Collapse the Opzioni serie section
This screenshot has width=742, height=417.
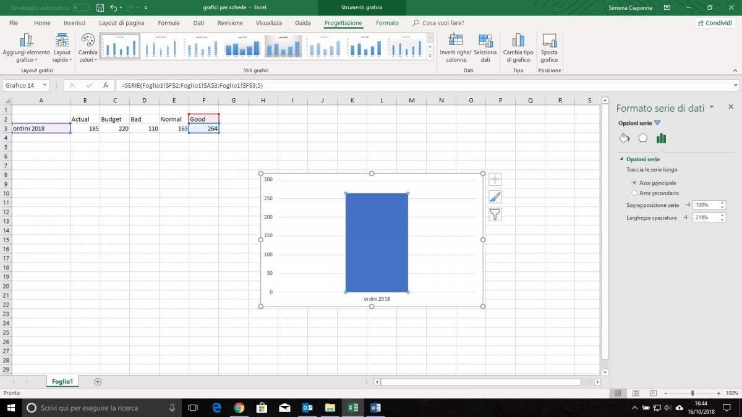pos(623,159)
